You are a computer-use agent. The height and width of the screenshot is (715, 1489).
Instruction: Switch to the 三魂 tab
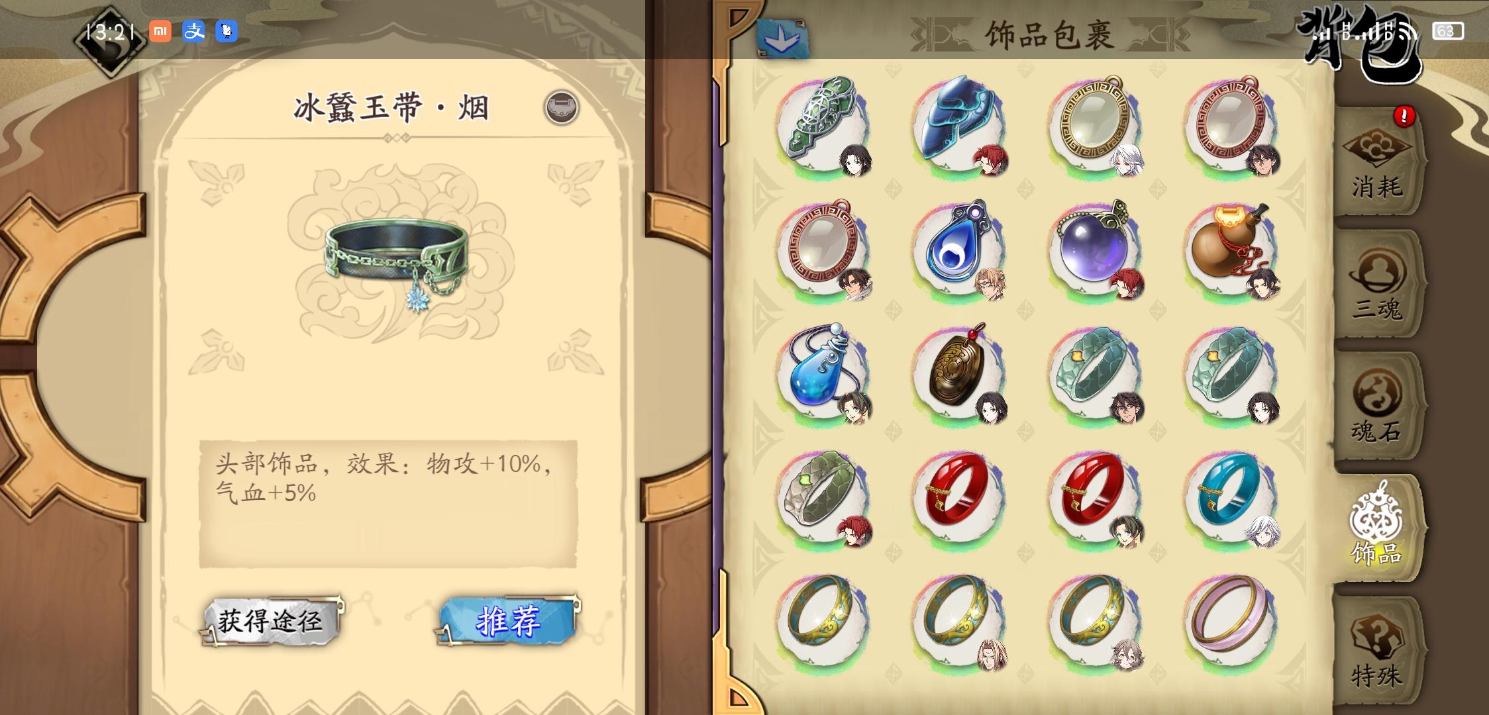coord(1378,285)
